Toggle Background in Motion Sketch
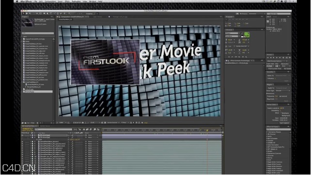The height and width of the screenshot is (175, 311). click(x=281, y=115)
